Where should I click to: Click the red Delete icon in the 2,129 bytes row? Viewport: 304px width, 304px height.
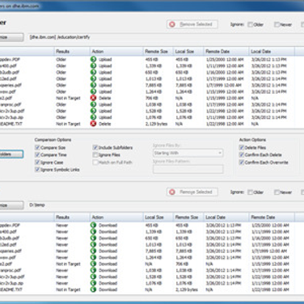(93, 124)
